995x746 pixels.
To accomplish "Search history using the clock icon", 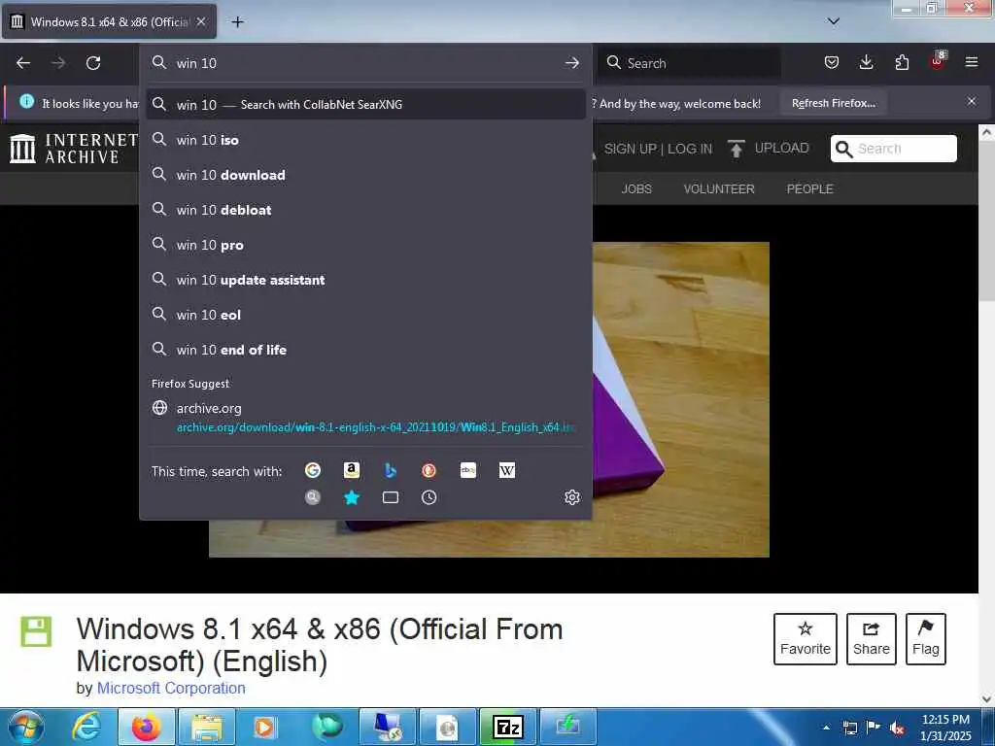I will [x=429, y=497].
